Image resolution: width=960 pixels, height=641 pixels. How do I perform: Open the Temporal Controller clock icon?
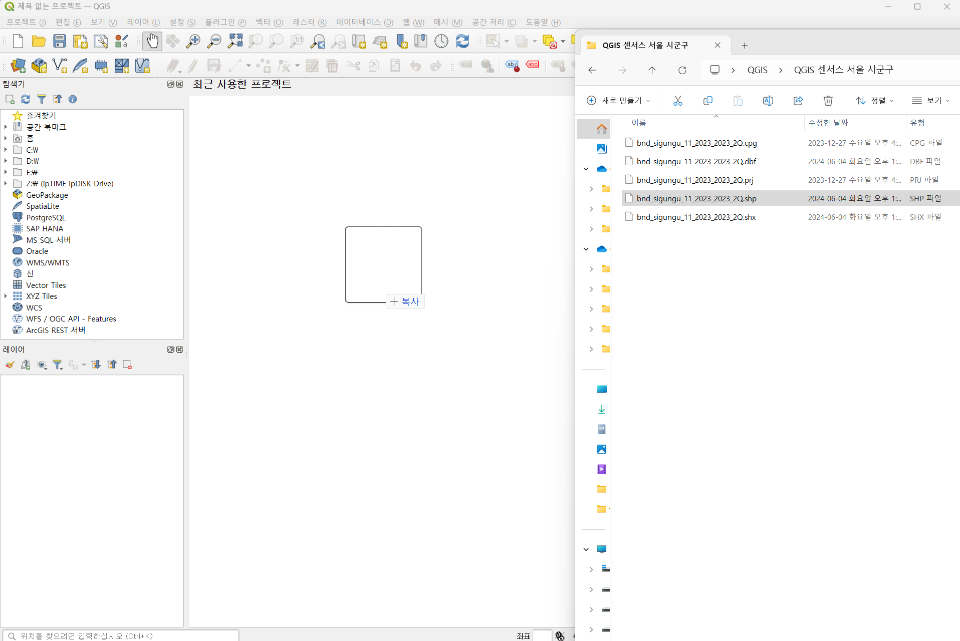click(441, 41)
